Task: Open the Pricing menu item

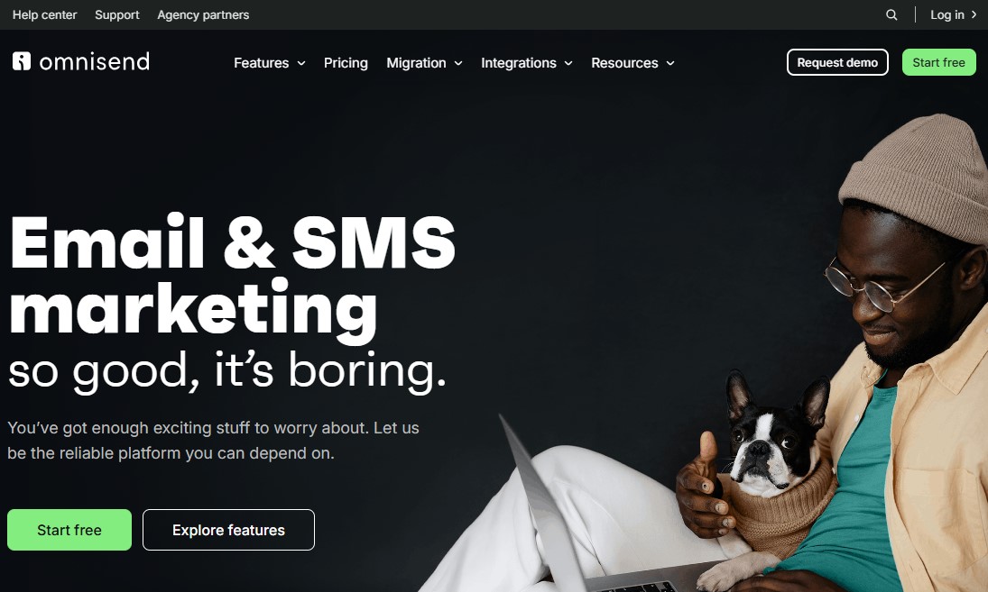Action: (x=346, y=63)
